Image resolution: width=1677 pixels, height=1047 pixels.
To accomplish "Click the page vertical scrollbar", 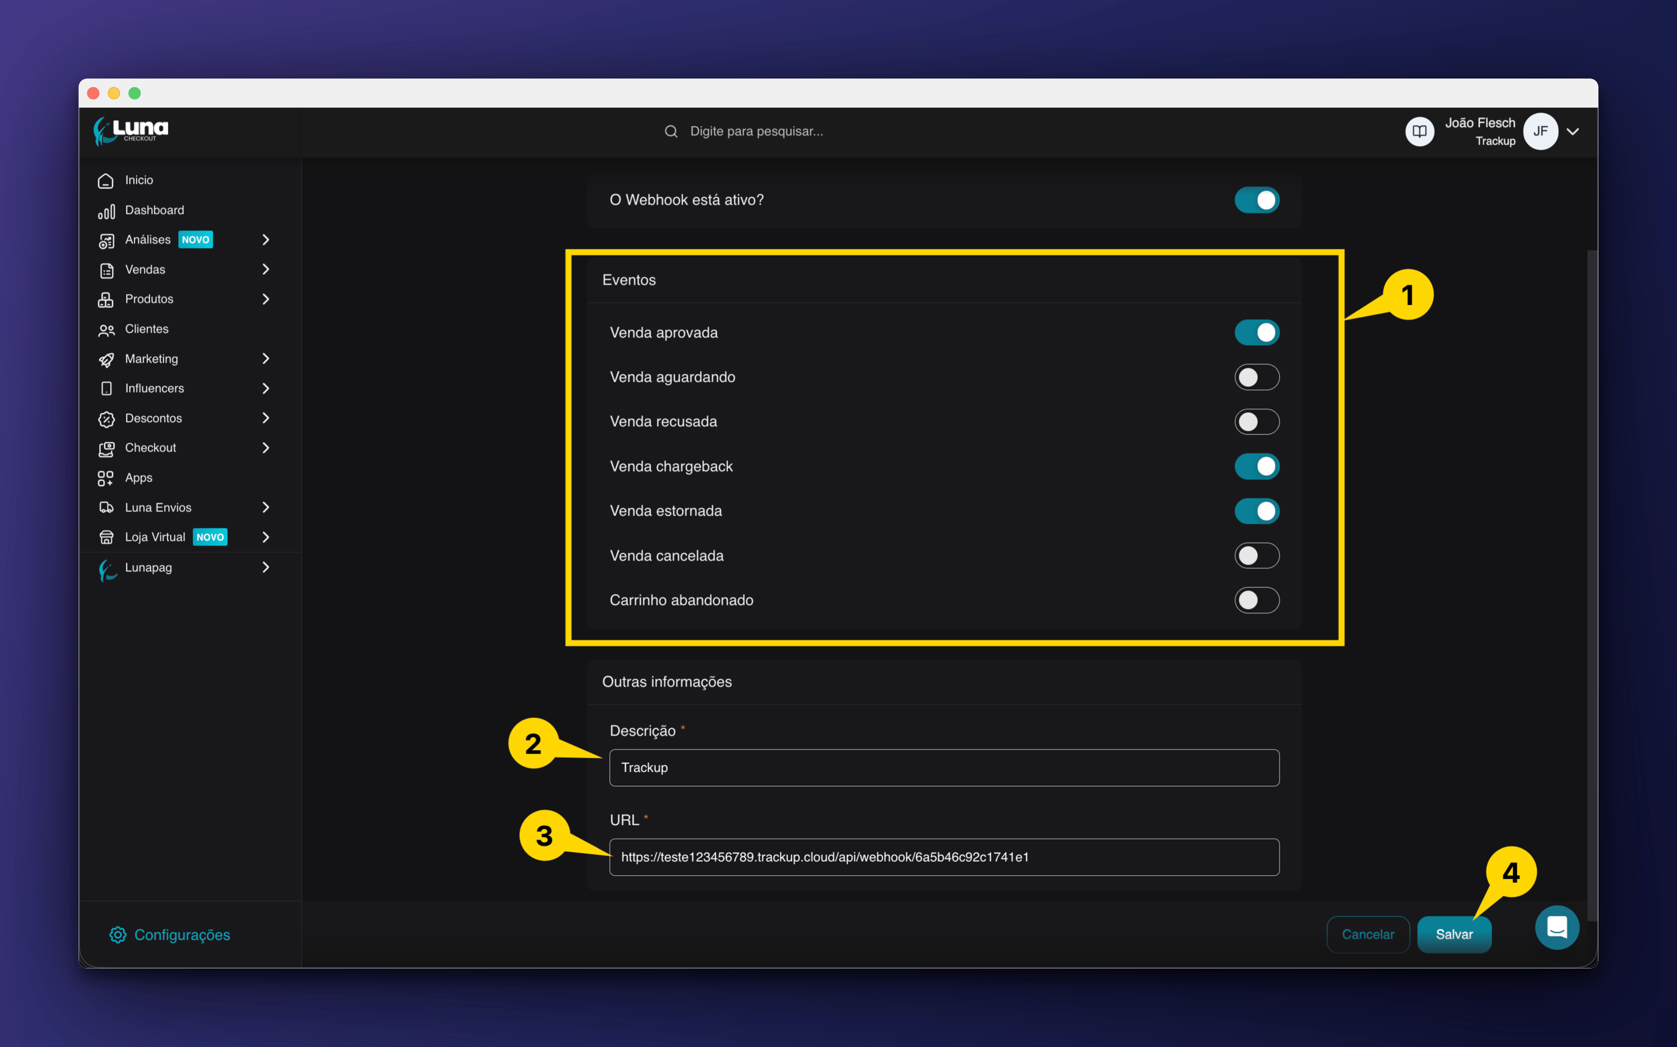I will click(x=1591, y=585).
